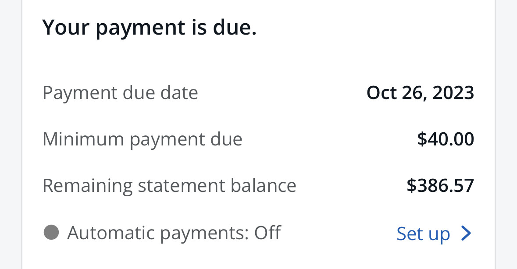Click the Remaining statement balance label
The height and width of the screenshot is (269, 517).
point(169,185)
